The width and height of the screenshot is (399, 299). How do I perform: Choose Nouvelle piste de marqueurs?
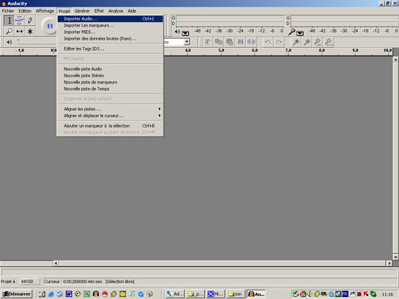(x=110, y=82)
